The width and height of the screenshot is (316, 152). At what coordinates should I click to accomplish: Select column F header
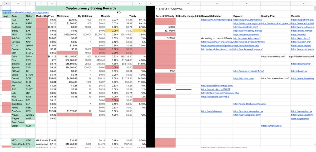(x=67, y=3)
